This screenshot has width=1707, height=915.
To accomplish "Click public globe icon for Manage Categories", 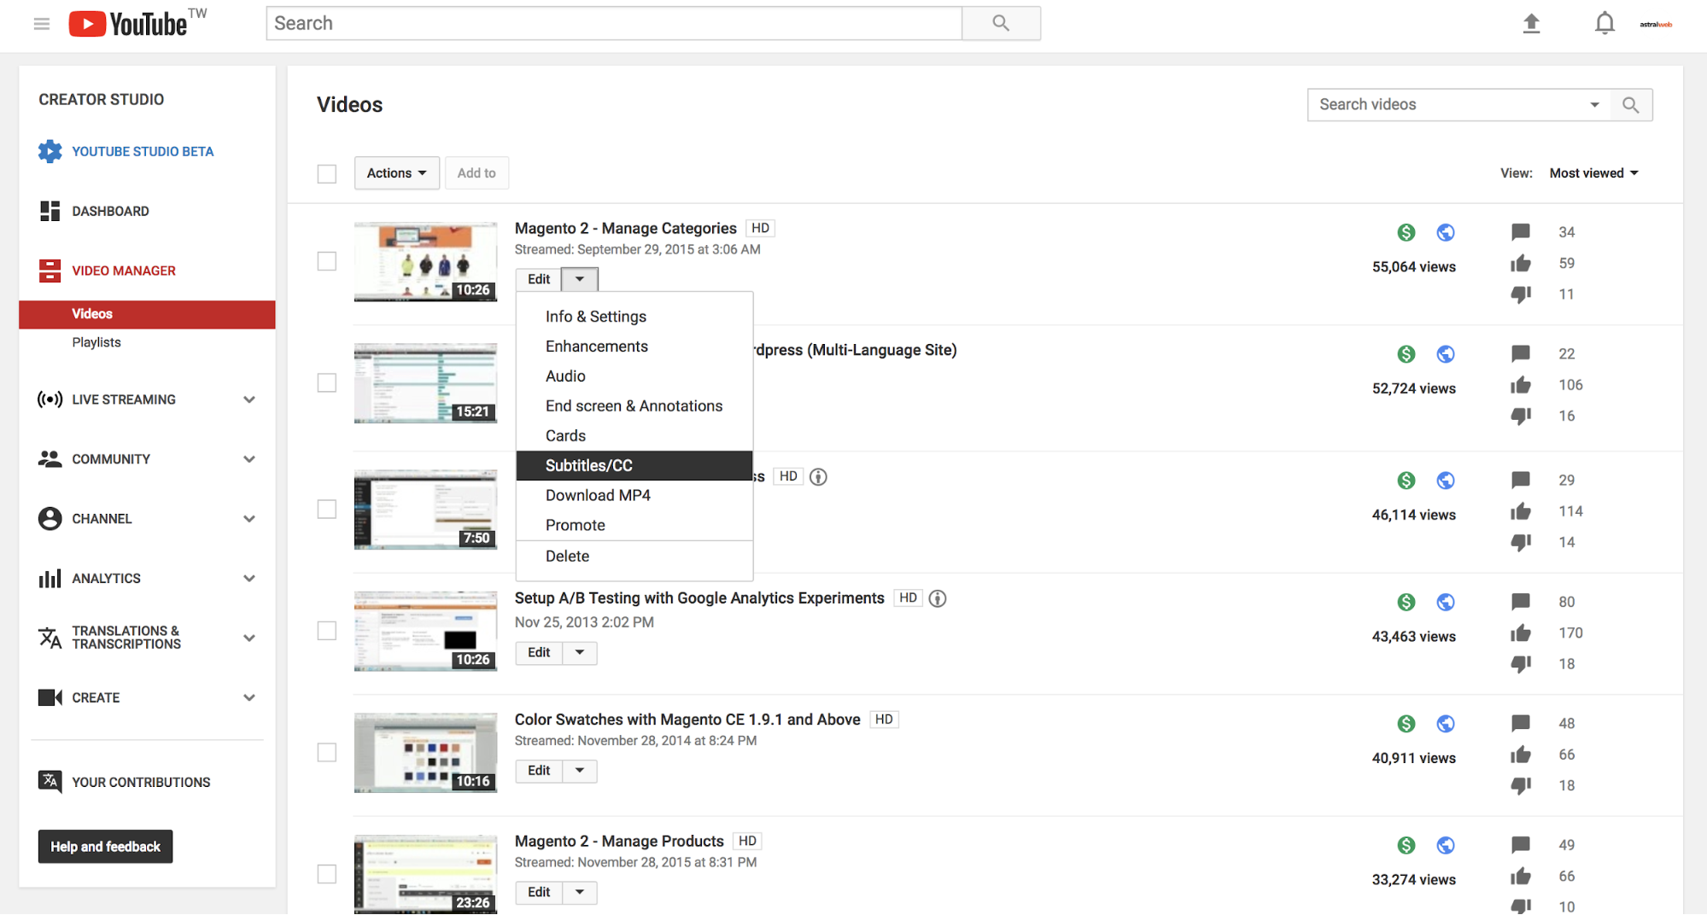I will pos(1446,232).
